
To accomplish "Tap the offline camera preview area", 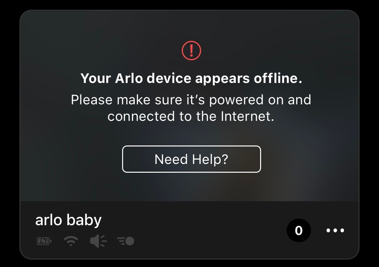I will point(189,106).
